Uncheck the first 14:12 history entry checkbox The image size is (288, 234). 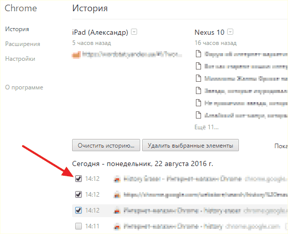(x=78, y=178)
